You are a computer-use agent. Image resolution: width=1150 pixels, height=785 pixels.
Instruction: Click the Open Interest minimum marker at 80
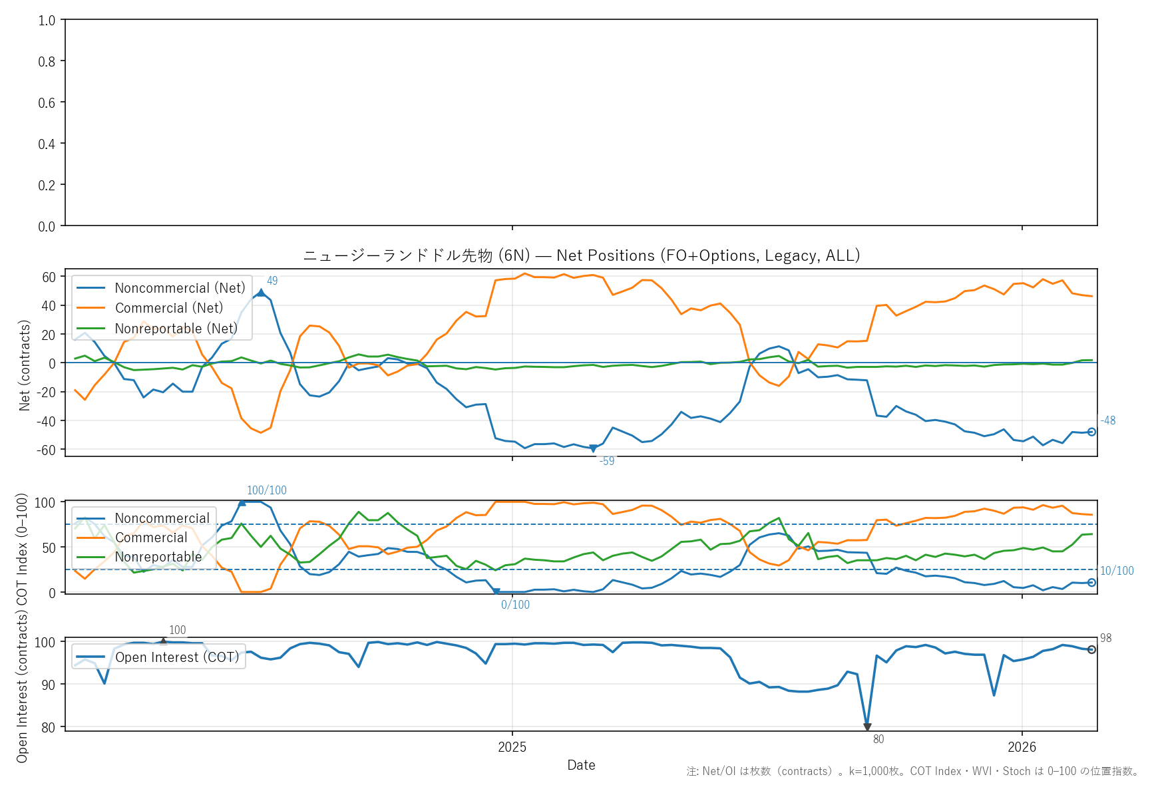coord(867,727)
